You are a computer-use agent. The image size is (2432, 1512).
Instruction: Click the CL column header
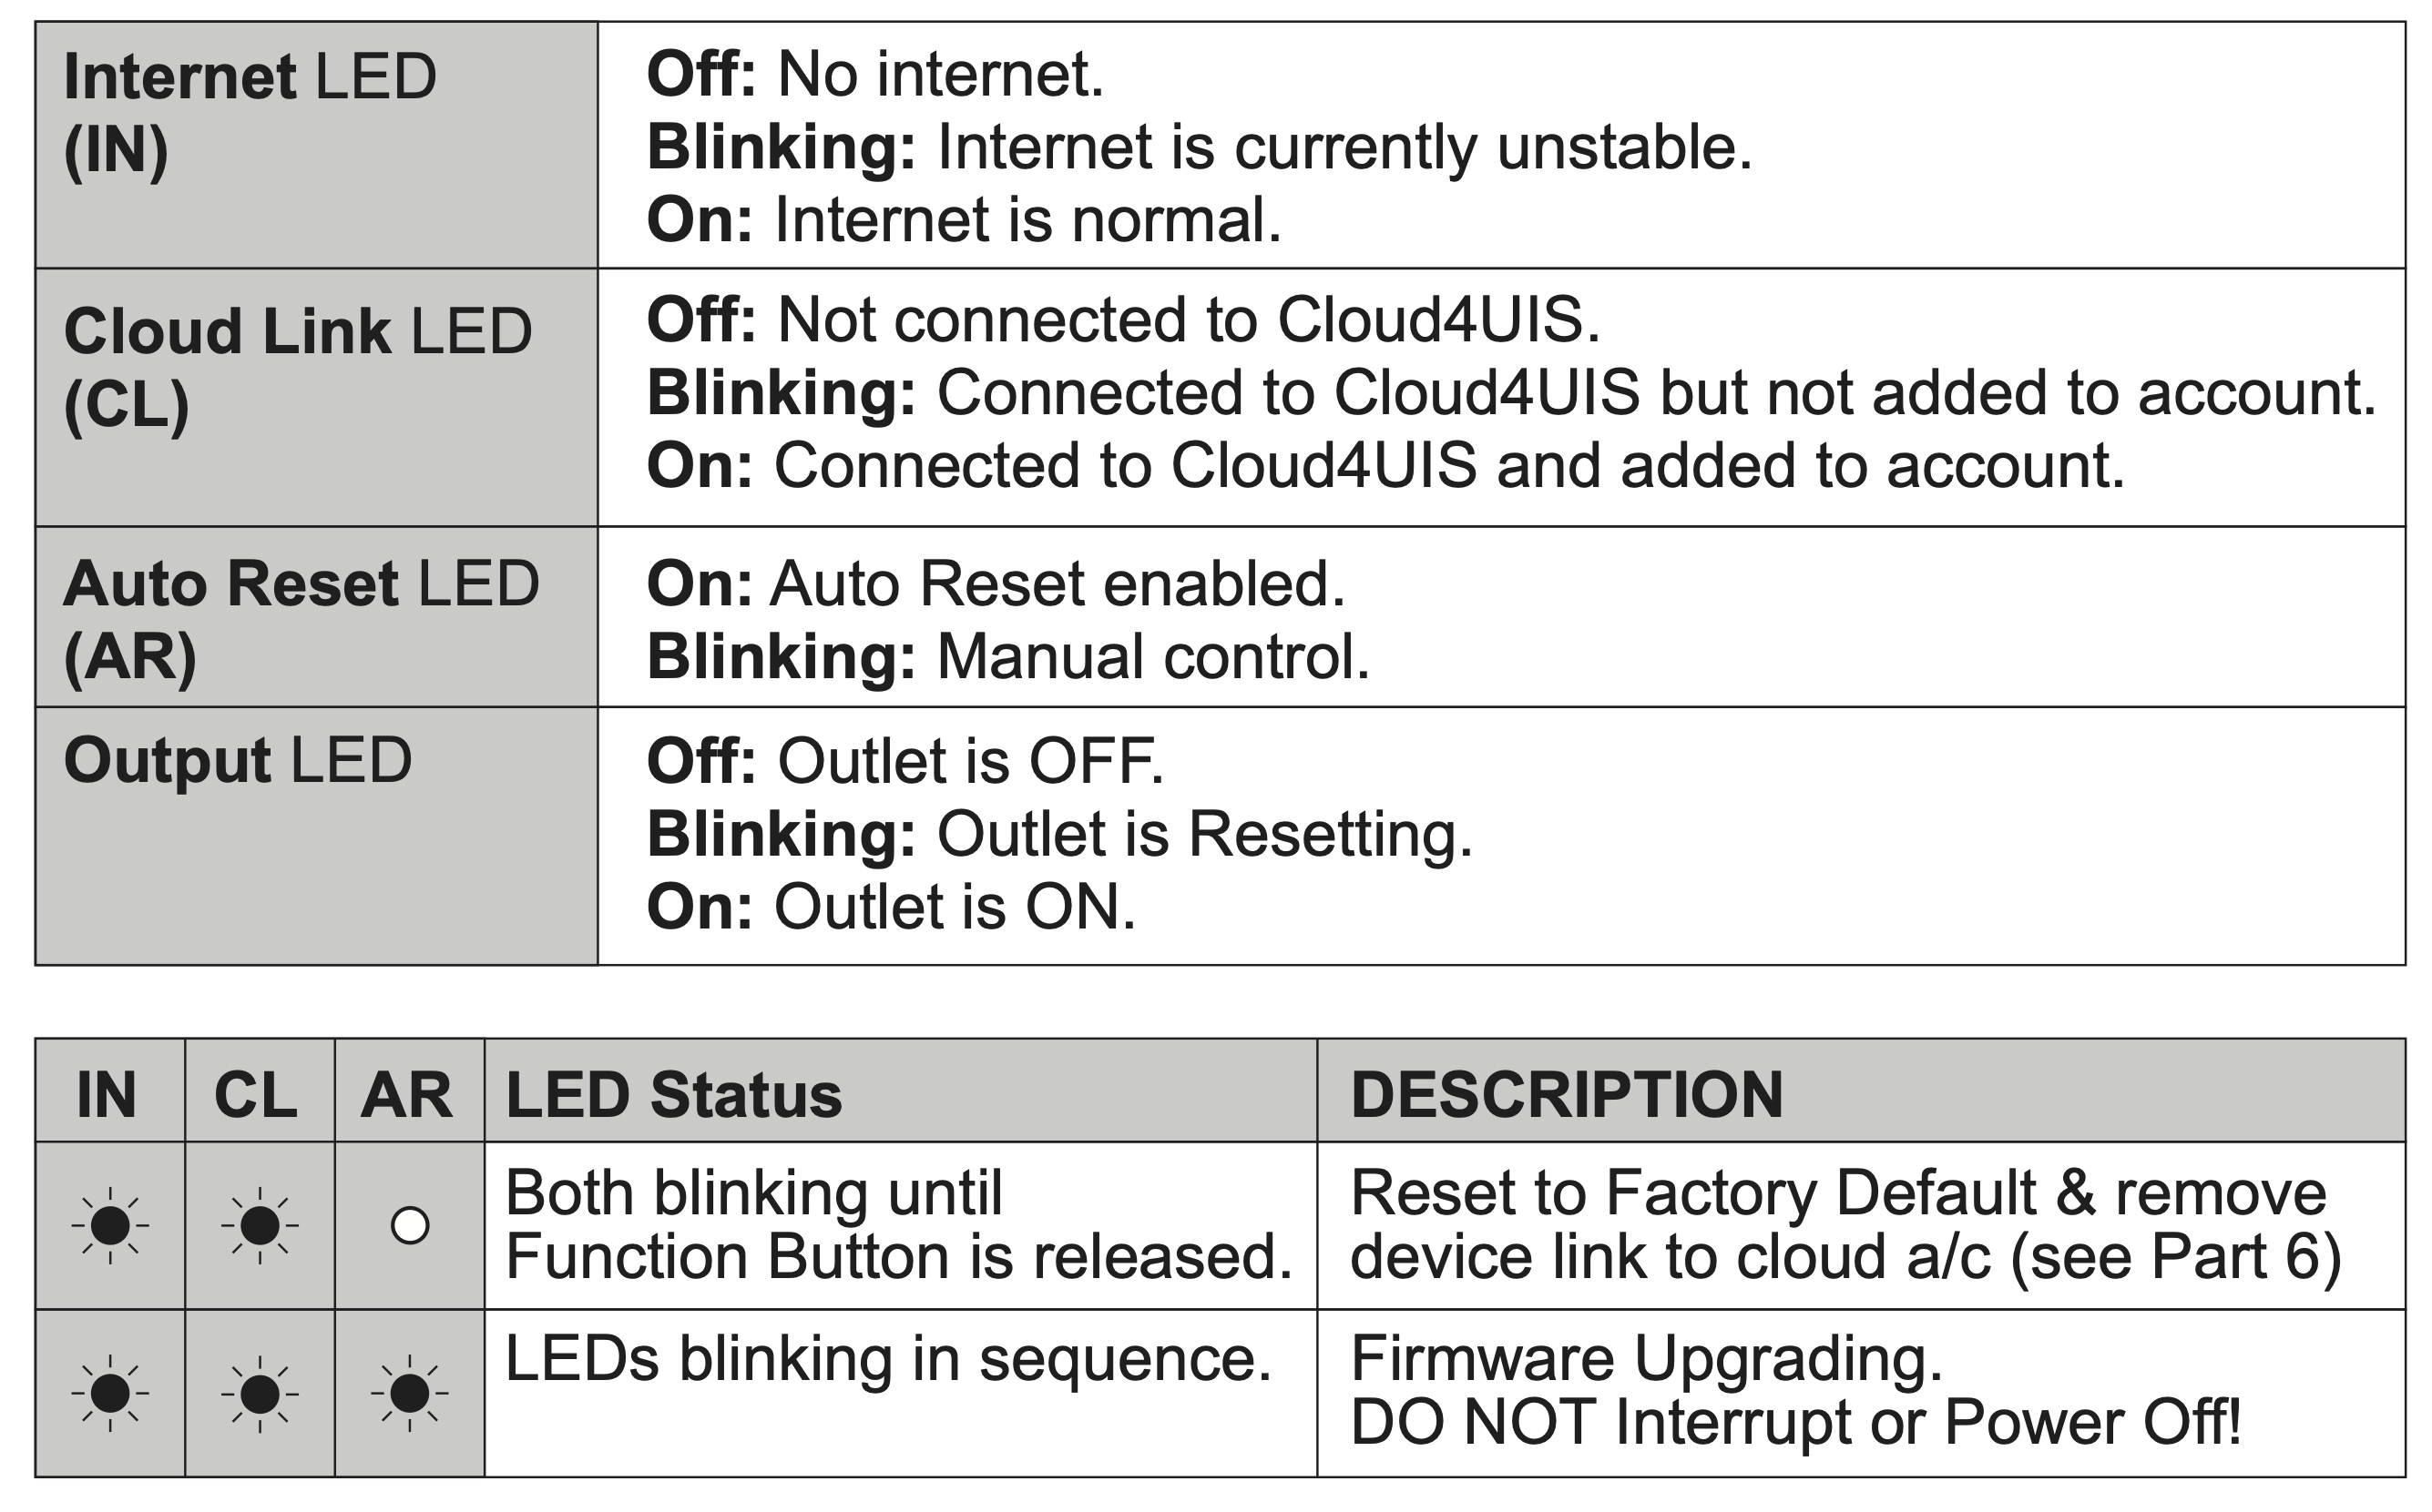click(256, 1094)
